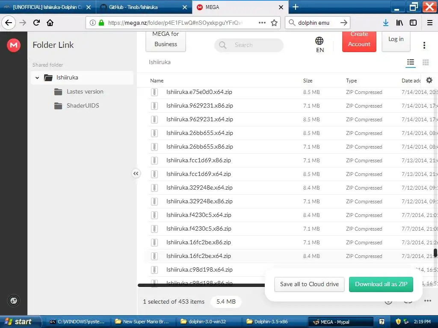
Task: Focus the MEGA search field
Action: [249, 45]
